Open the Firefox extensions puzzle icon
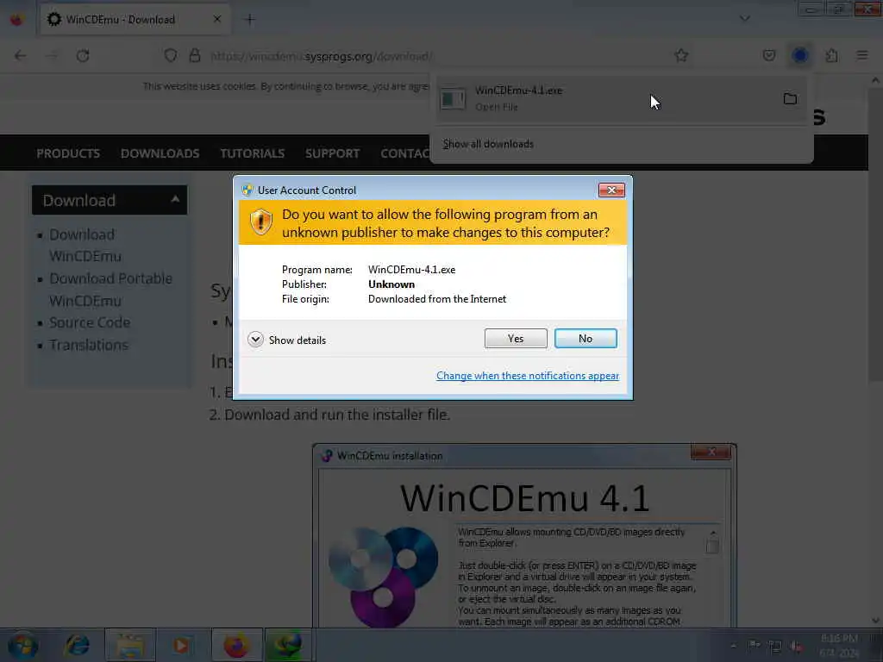This screenshot has height=662, width=883. [x=831, y=56]
